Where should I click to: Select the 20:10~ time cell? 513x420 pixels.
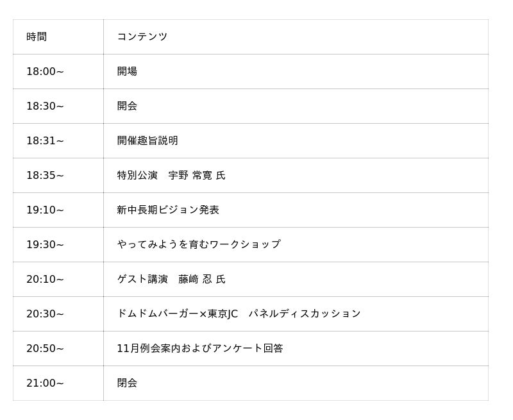pyautogui.click(x=45, y=280)
